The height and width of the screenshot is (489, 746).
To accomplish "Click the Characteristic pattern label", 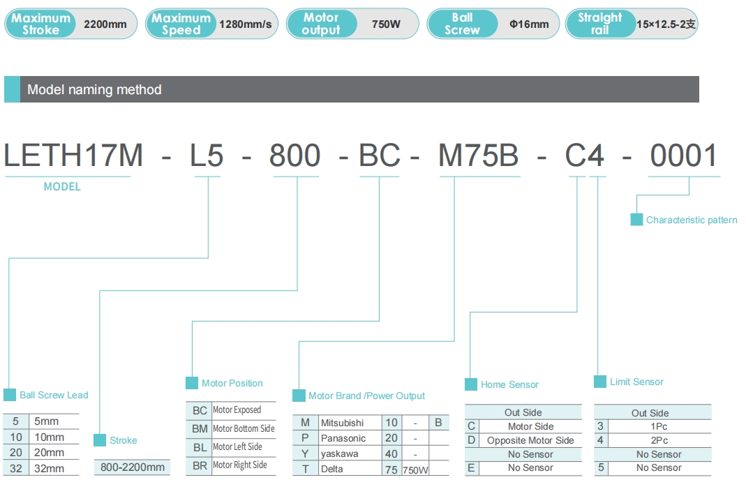I will coord(692,220).
